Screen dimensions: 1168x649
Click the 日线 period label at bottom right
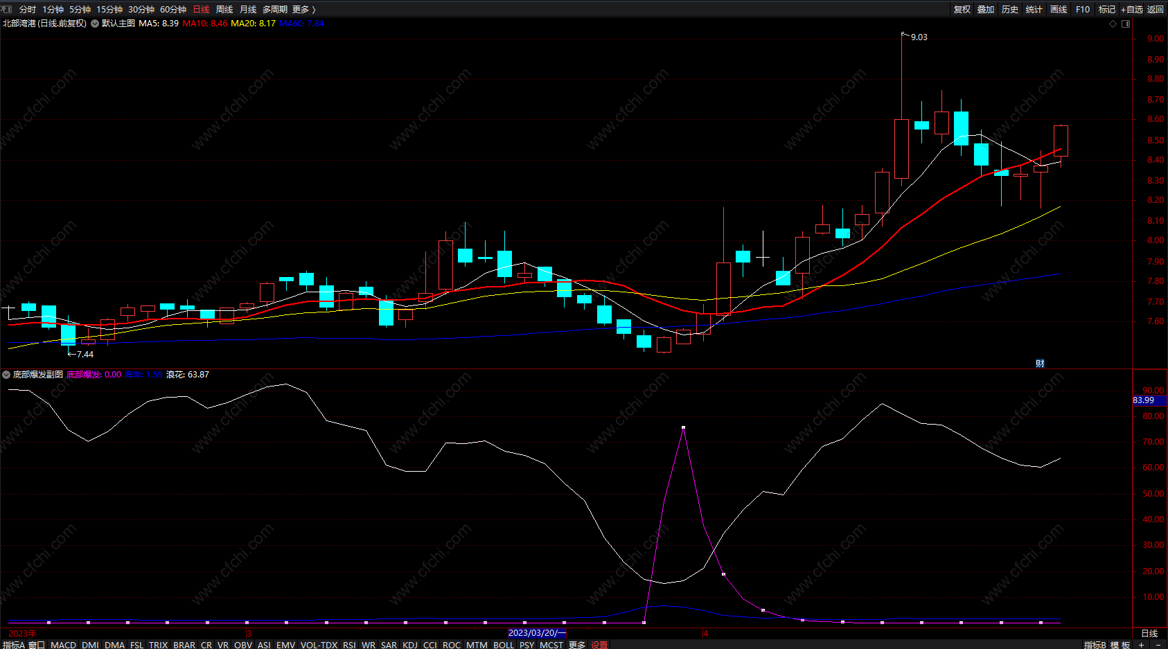[x=1149, y=633]
